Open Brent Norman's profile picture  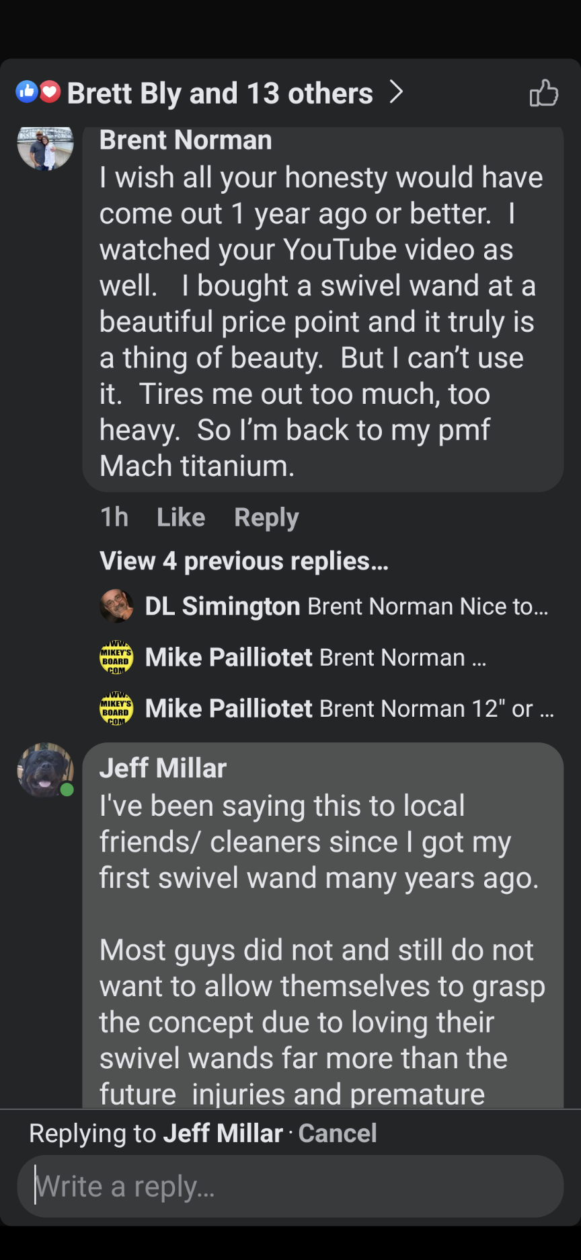45,147
